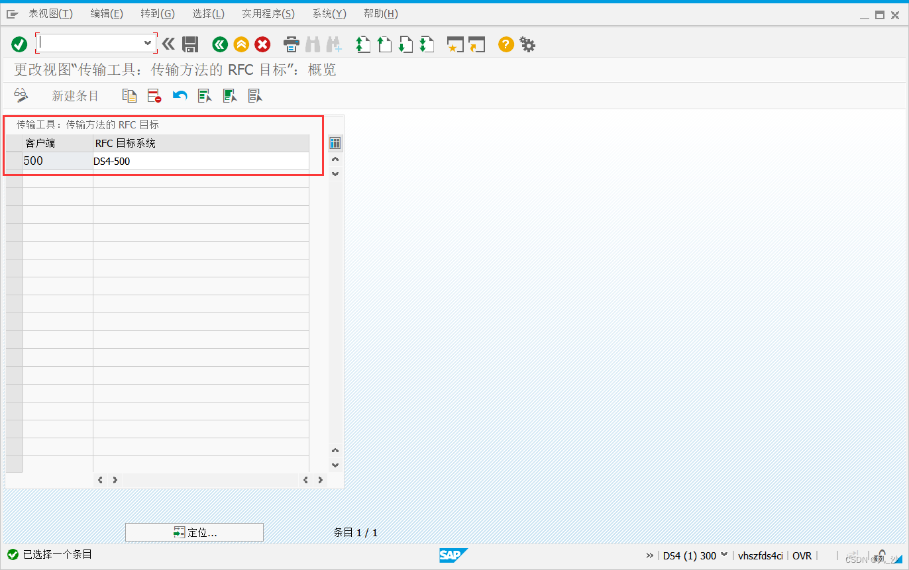Image resolution: width=909 pixels, height=570 pixels.
Task: Click the Copy As icon
Action: click(x=129, y=96)
